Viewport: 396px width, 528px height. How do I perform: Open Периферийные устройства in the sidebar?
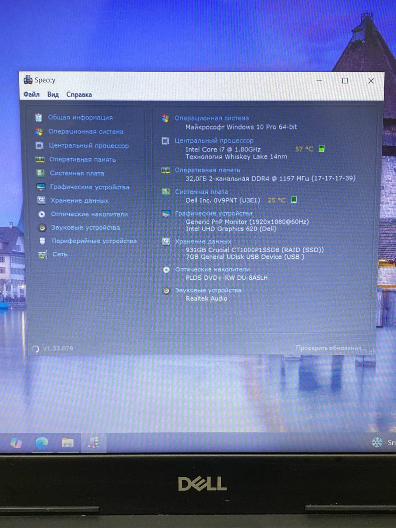click(x=94, y=241)
